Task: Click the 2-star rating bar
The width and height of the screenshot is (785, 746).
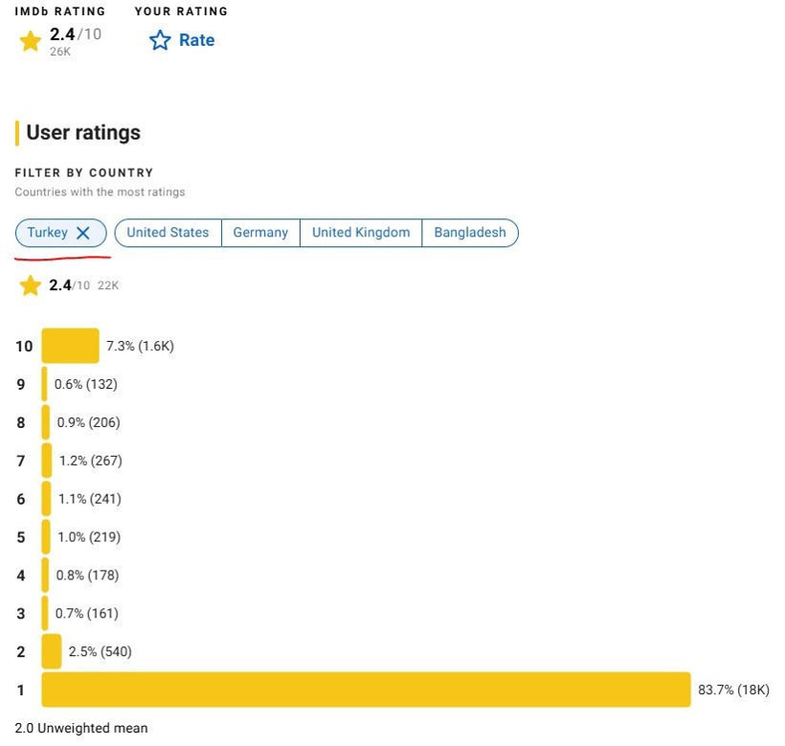Action: 52,651
